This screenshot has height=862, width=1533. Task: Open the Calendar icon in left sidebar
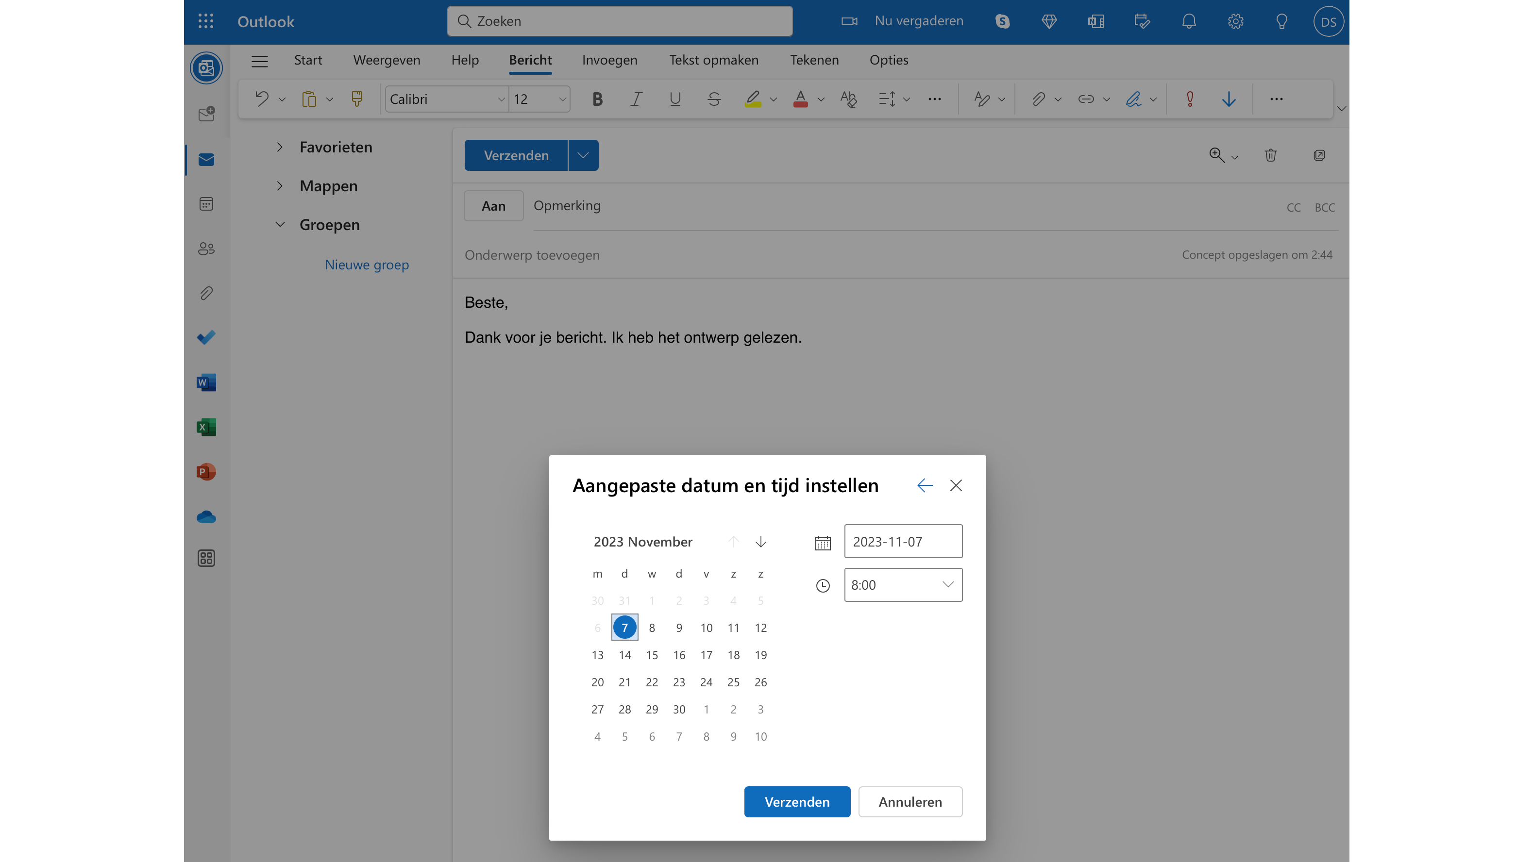[206, 204]
